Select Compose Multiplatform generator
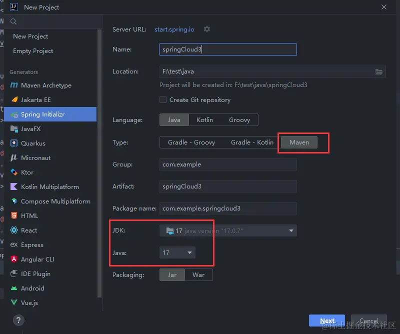This screenshot has width=400, height=334. (x=55, y=201)
